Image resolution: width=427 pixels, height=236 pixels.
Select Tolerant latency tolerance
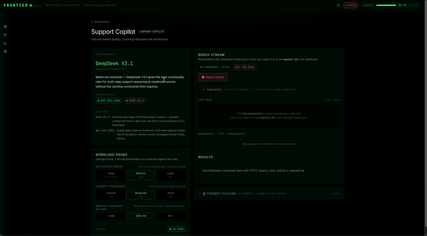pos(111,195)
